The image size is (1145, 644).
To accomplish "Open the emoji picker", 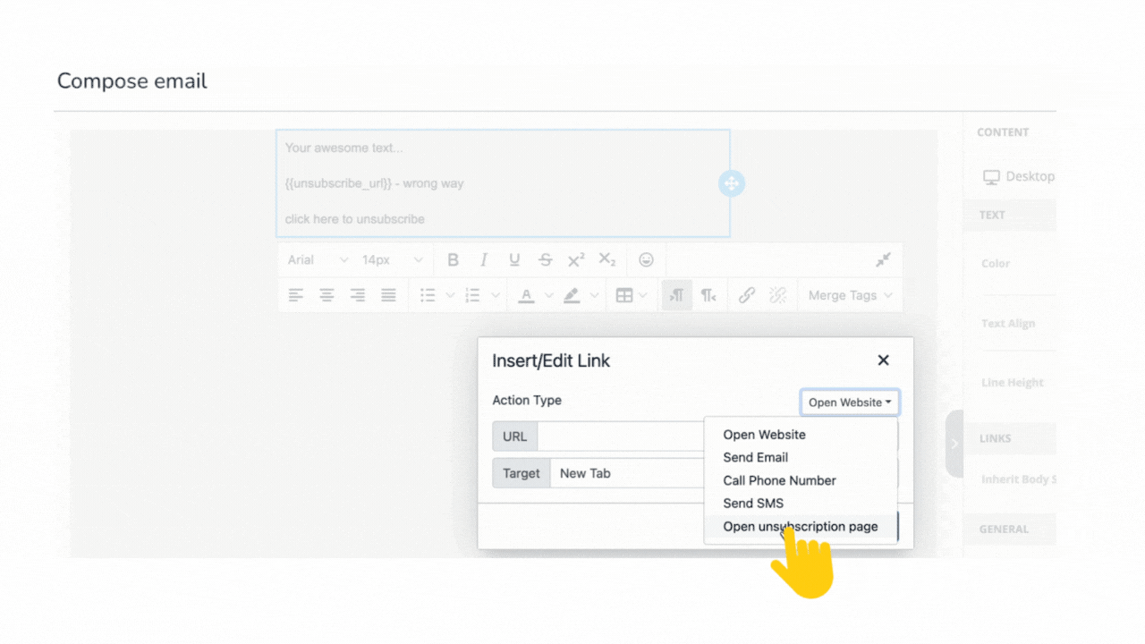I will point(646,259).
